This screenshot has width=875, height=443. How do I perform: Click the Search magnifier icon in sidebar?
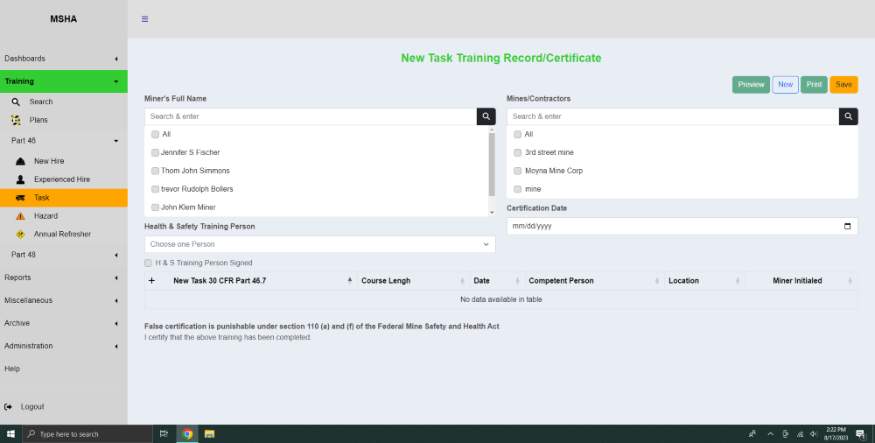click(x=16, y=102)
